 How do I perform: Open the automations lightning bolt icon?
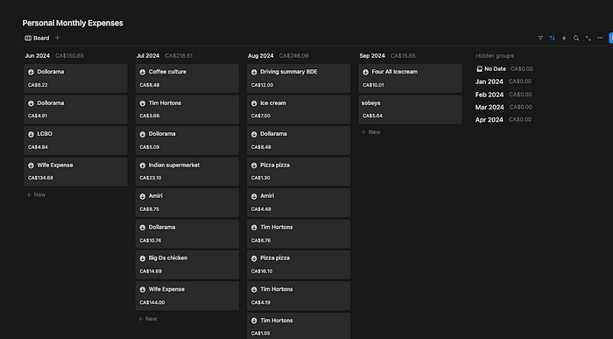pyautogui.click(x=564, y=38)
